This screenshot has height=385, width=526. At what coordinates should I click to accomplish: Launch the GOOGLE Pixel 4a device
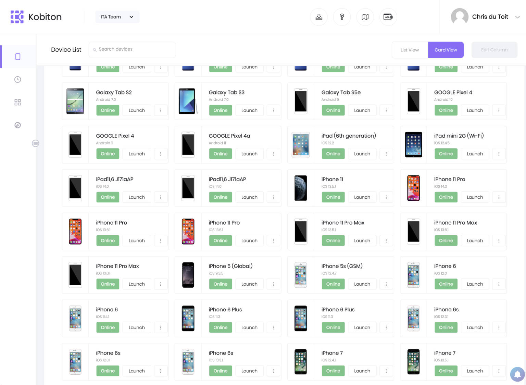[249, 154]
